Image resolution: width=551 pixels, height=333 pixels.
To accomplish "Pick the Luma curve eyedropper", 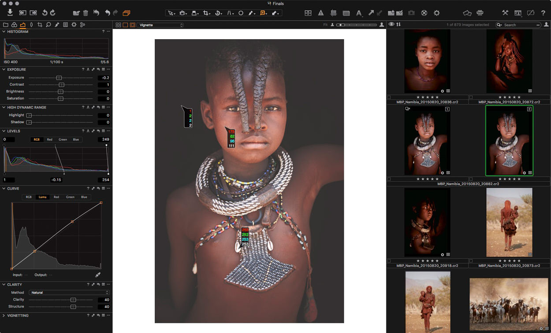I will (98, 274).
